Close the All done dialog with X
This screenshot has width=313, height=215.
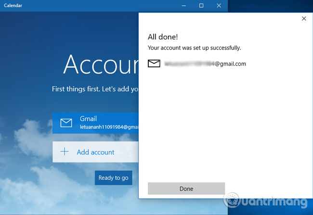click(304, 19)
